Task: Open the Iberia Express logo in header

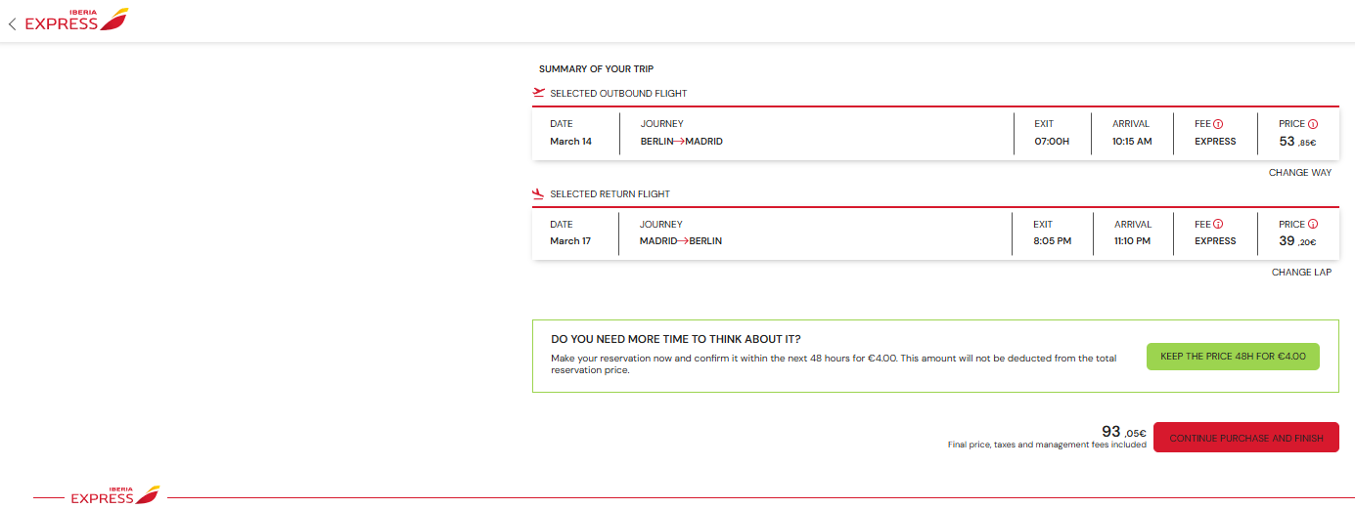Action: pos(76,20)
